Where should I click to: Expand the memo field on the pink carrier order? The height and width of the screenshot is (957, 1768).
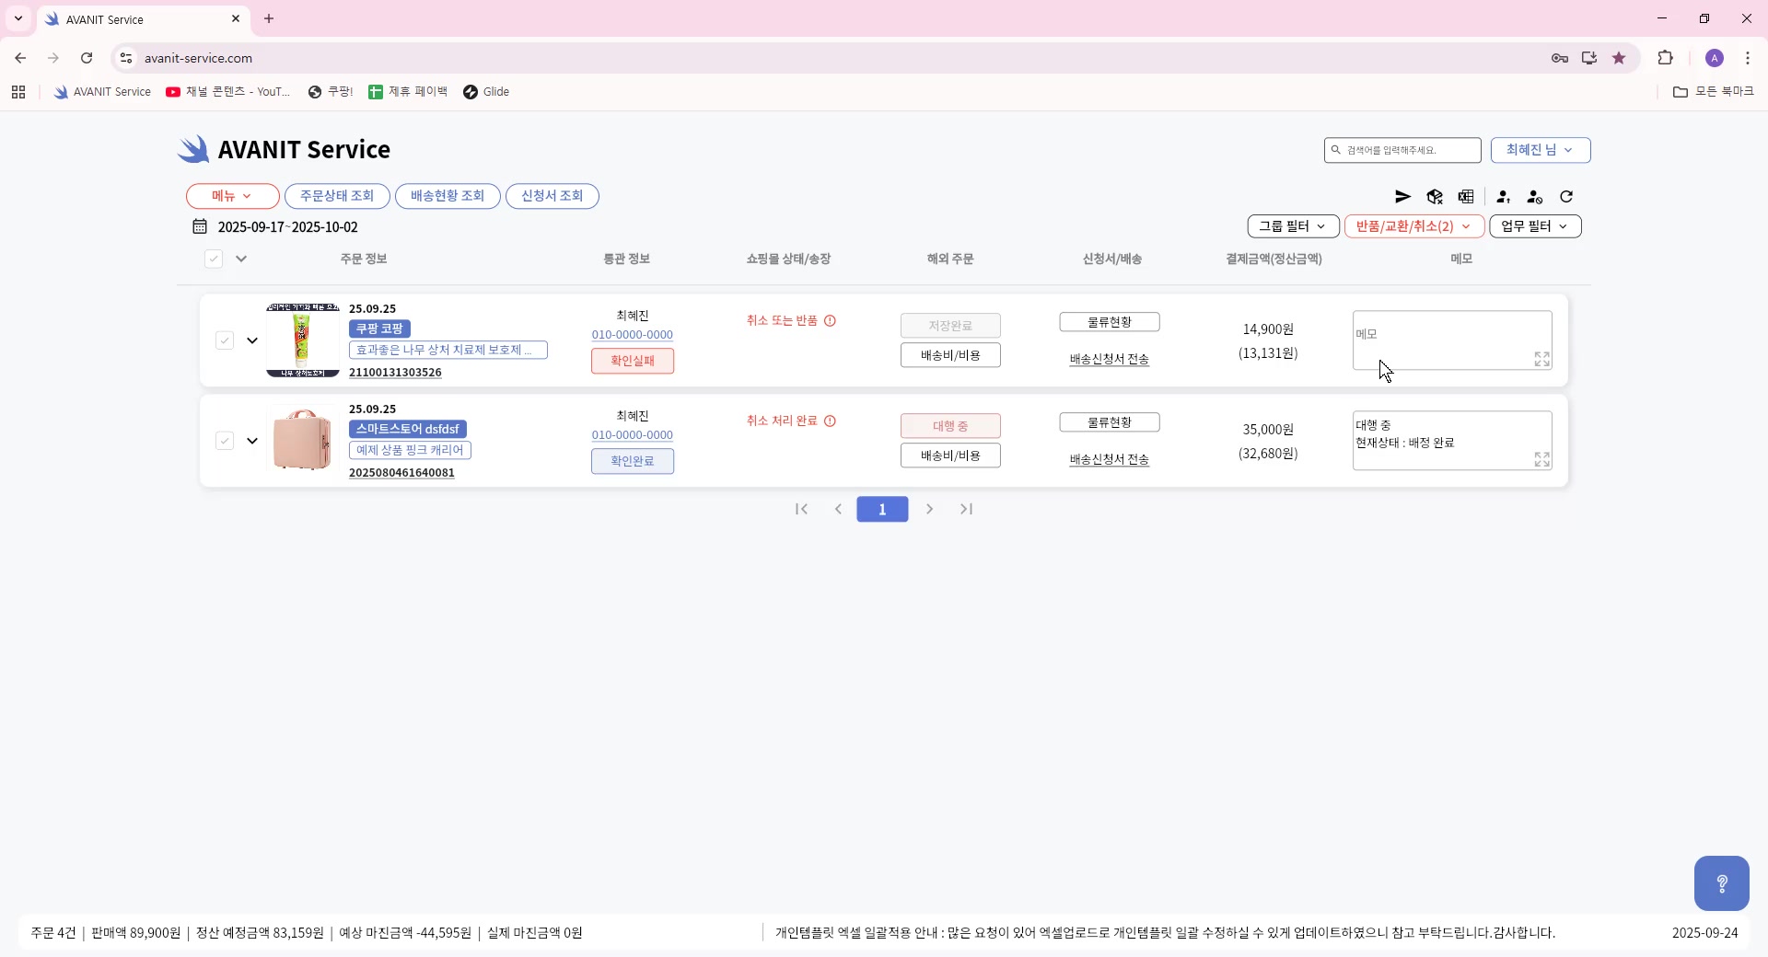[1541, 459]
